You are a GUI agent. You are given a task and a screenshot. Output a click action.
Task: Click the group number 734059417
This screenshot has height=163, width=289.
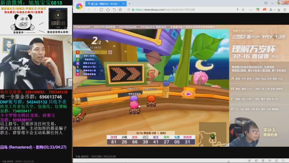coord(22,111)
